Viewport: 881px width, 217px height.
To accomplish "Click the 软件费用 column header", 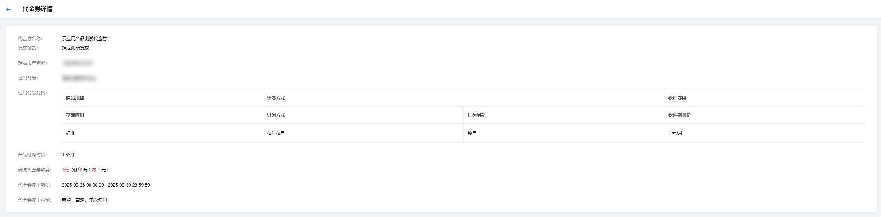I will [677, 98].
